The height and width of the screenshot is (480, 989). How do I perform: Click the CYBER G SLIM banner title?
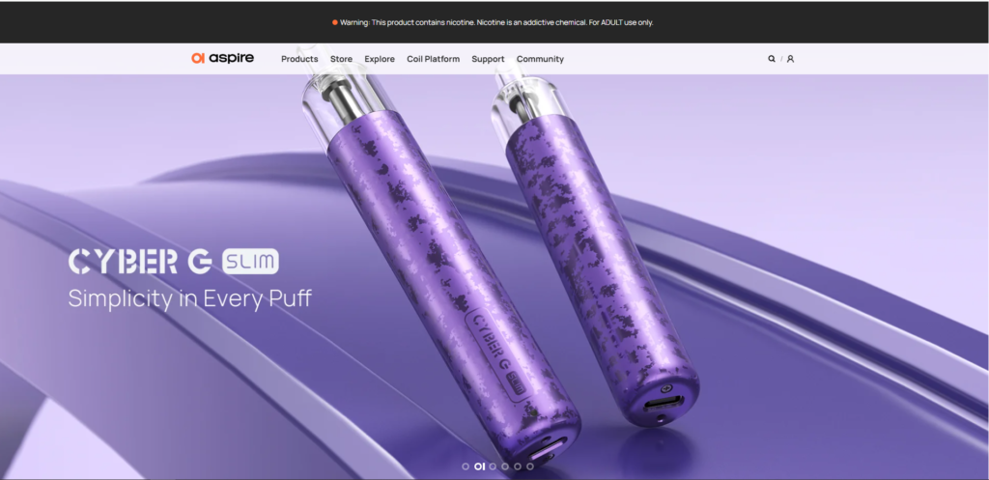pyautogui.click(x=174, y=261)
